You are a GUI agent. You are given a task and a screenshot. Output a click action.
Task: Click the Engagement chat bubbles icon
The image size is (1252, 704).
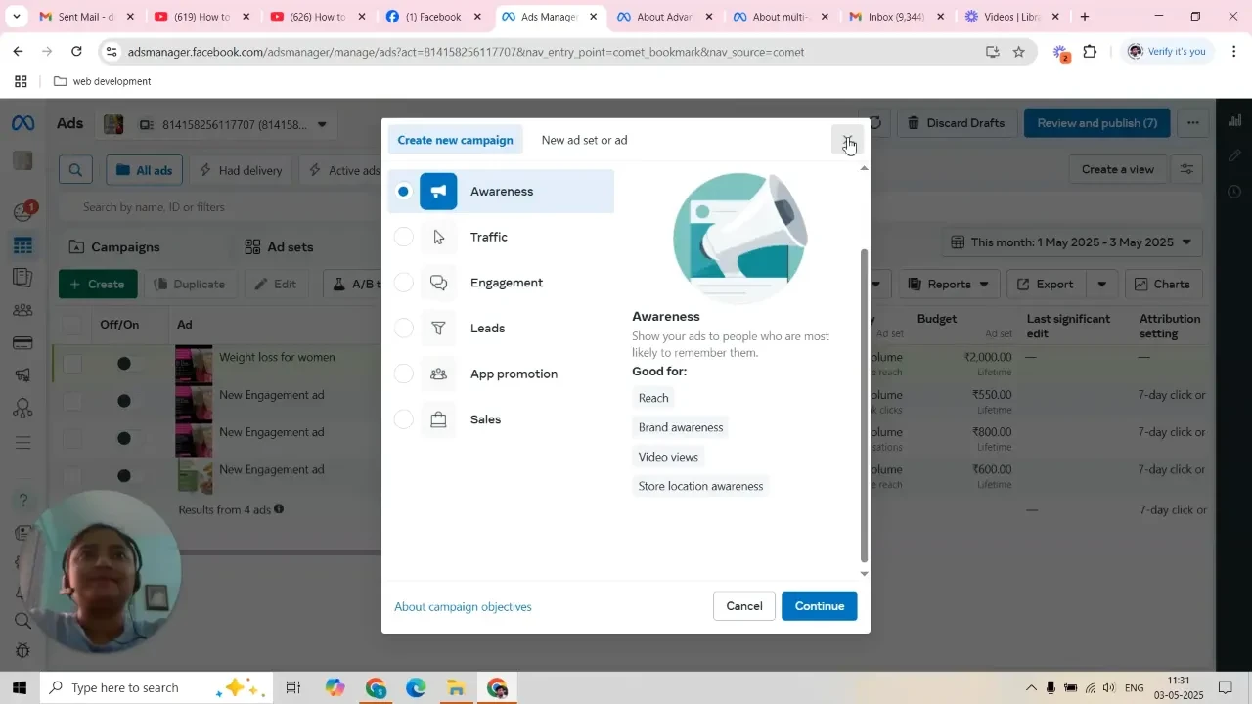click(438, 283)
